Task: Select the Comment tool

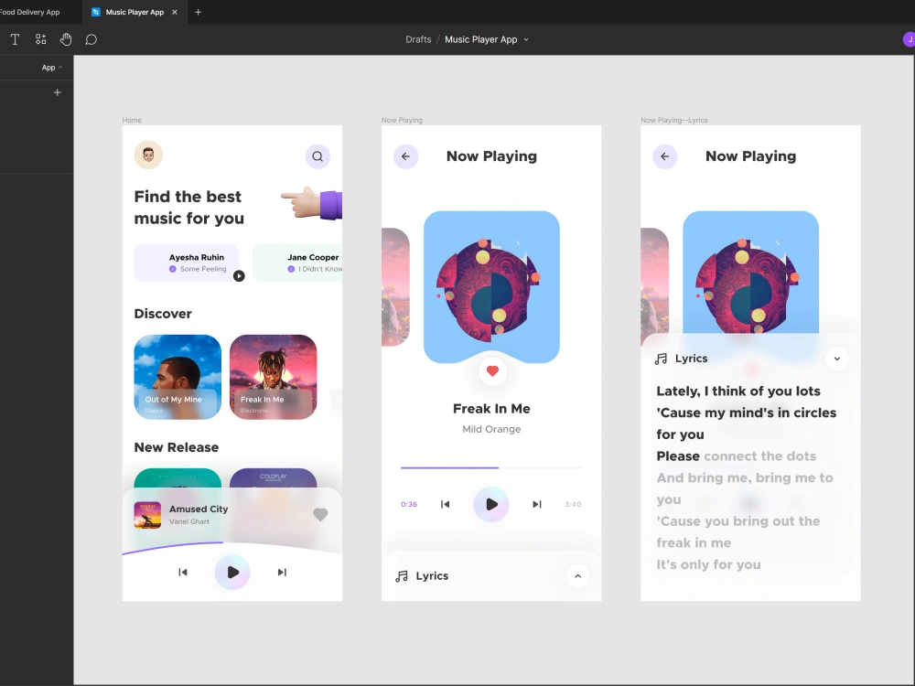Action: [x=91, y=39]
